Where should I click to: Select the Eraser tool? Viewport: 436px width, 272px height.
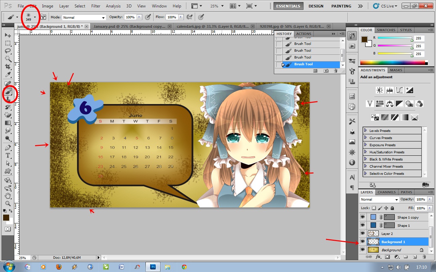coord(8,115)
